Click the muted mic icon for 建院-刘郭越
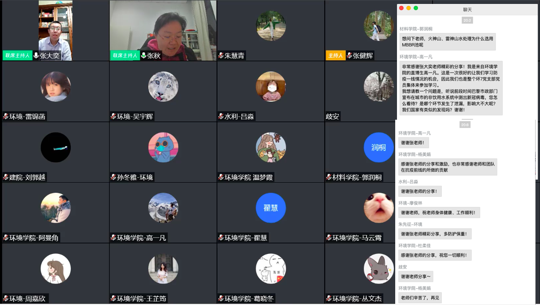The image size is (540, 305). (x=6, y=177)
